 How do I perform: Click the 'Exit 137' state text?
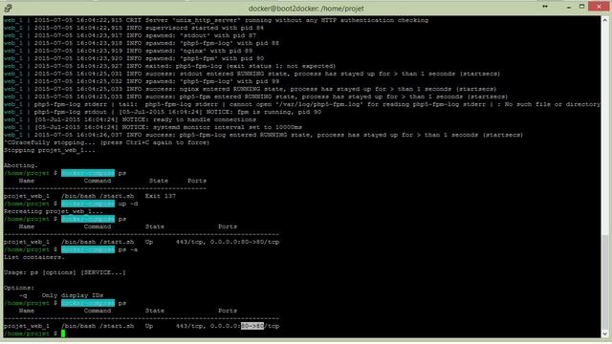pos(161,196)
